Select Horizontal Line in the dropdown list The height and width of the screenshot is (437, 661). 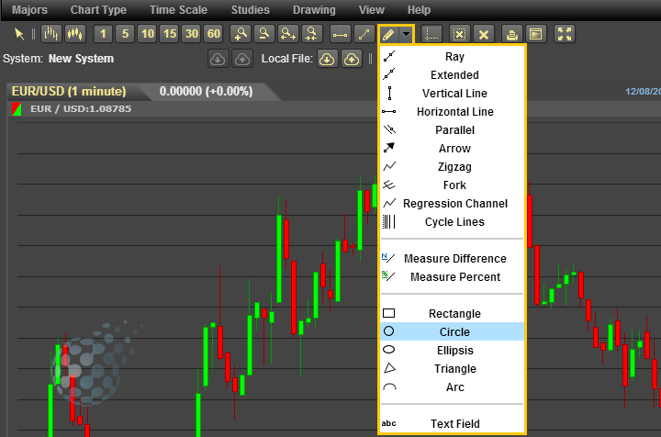[452, 112]
